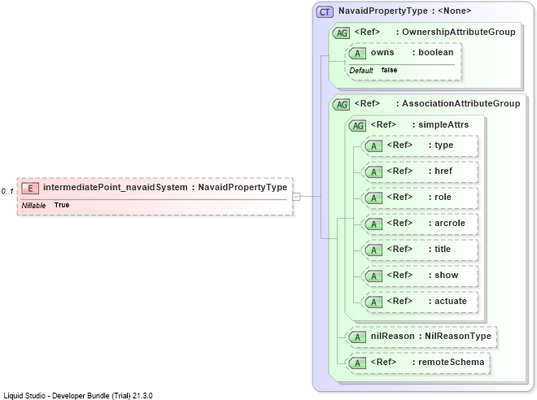Select the OwnershipAttributeGroup label
Image resolution: width=537 pixels, height=400 pixels.
[x=459, y=32]
